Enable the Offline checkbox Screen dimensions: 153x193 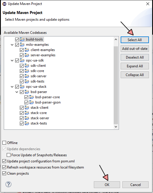click(x=4, y=143)
